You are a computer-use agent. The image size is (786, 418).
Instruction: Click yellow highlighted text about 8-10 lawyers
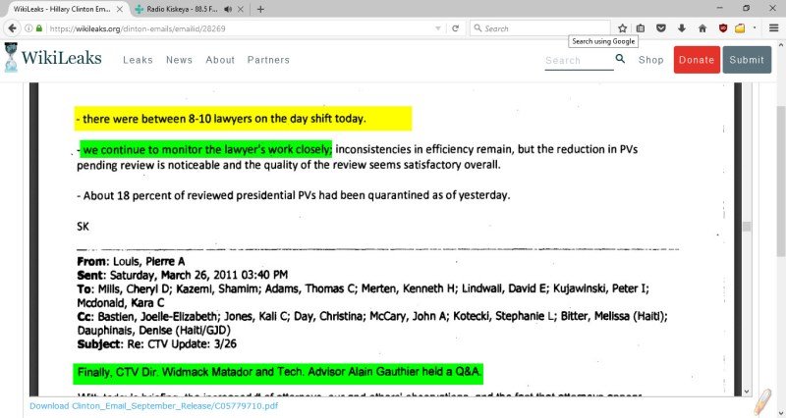[x=243, y=119]
